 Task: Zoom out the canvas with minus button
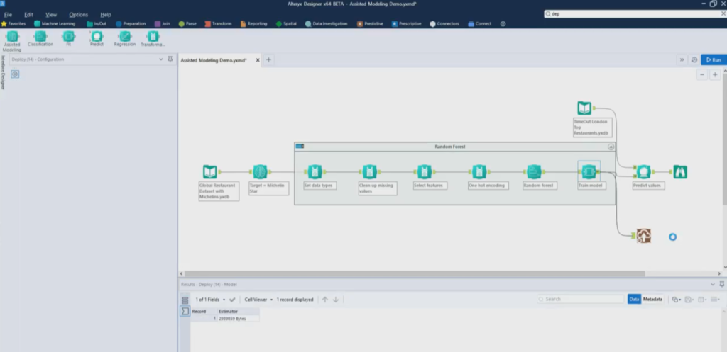(x=702, y=74)
